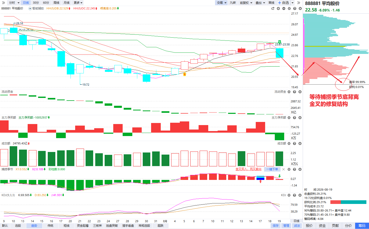Toggle 九转 indicator overlay
Image resolution: width=369 pixels, height=229 pixels.
233,3
